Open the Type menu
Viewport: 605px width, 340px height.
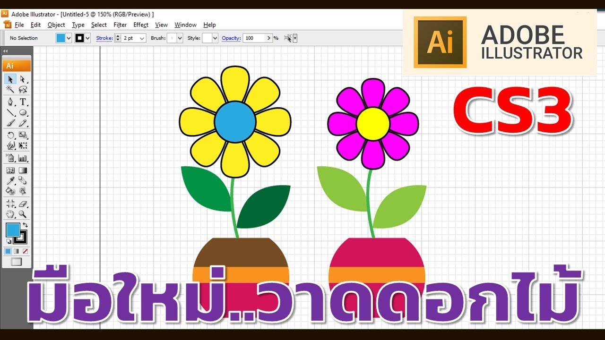tap(78, 25)
